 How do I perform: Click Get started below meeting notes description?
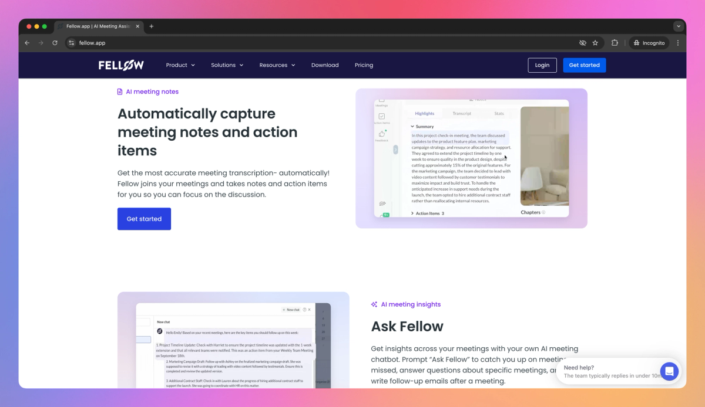(x=144, y=219)
